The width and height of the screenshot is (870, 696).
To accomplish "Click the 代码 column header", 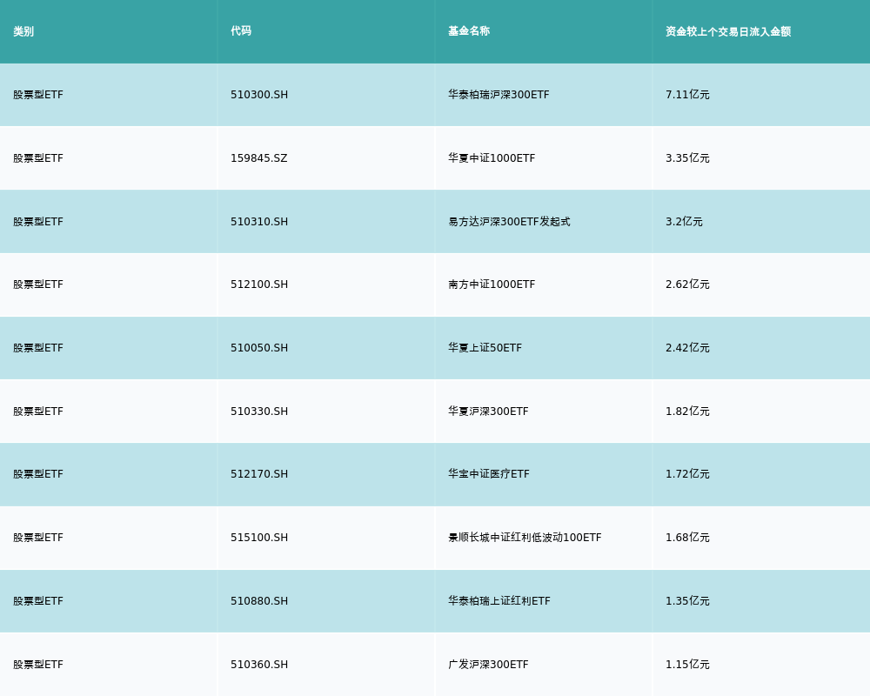I will pos(241,31).
